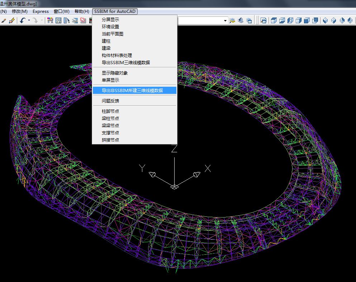Choose 梁梁节点 menu entry
Viewport: 356px width, 282px height.
point(135,125)
